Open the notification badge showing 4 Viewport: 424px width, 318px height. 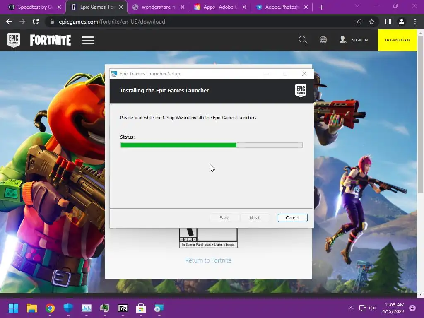412,308
